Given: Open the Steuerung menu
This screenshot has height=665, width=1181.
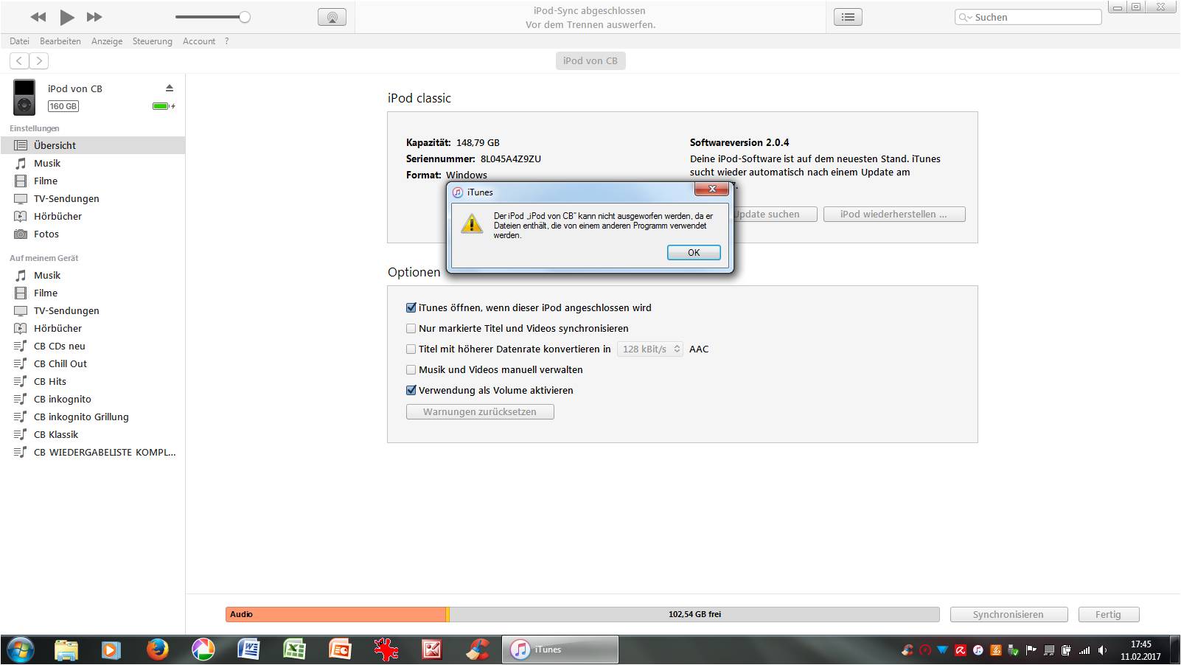Looking at the screenshot, I should coord(153,41).
